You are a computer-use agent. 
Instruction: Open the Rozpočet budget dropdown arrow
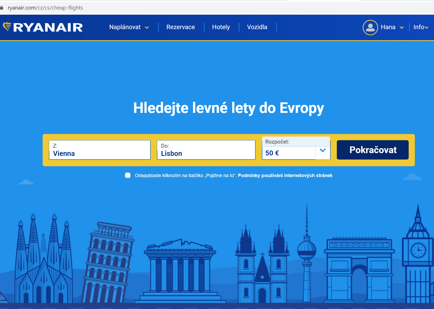pos(323,150)
